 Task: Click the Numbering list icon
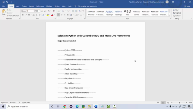tap(63, 11)
